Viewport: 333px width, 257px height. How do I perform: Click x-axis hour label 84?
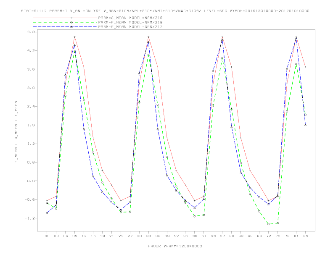point(306,236)
